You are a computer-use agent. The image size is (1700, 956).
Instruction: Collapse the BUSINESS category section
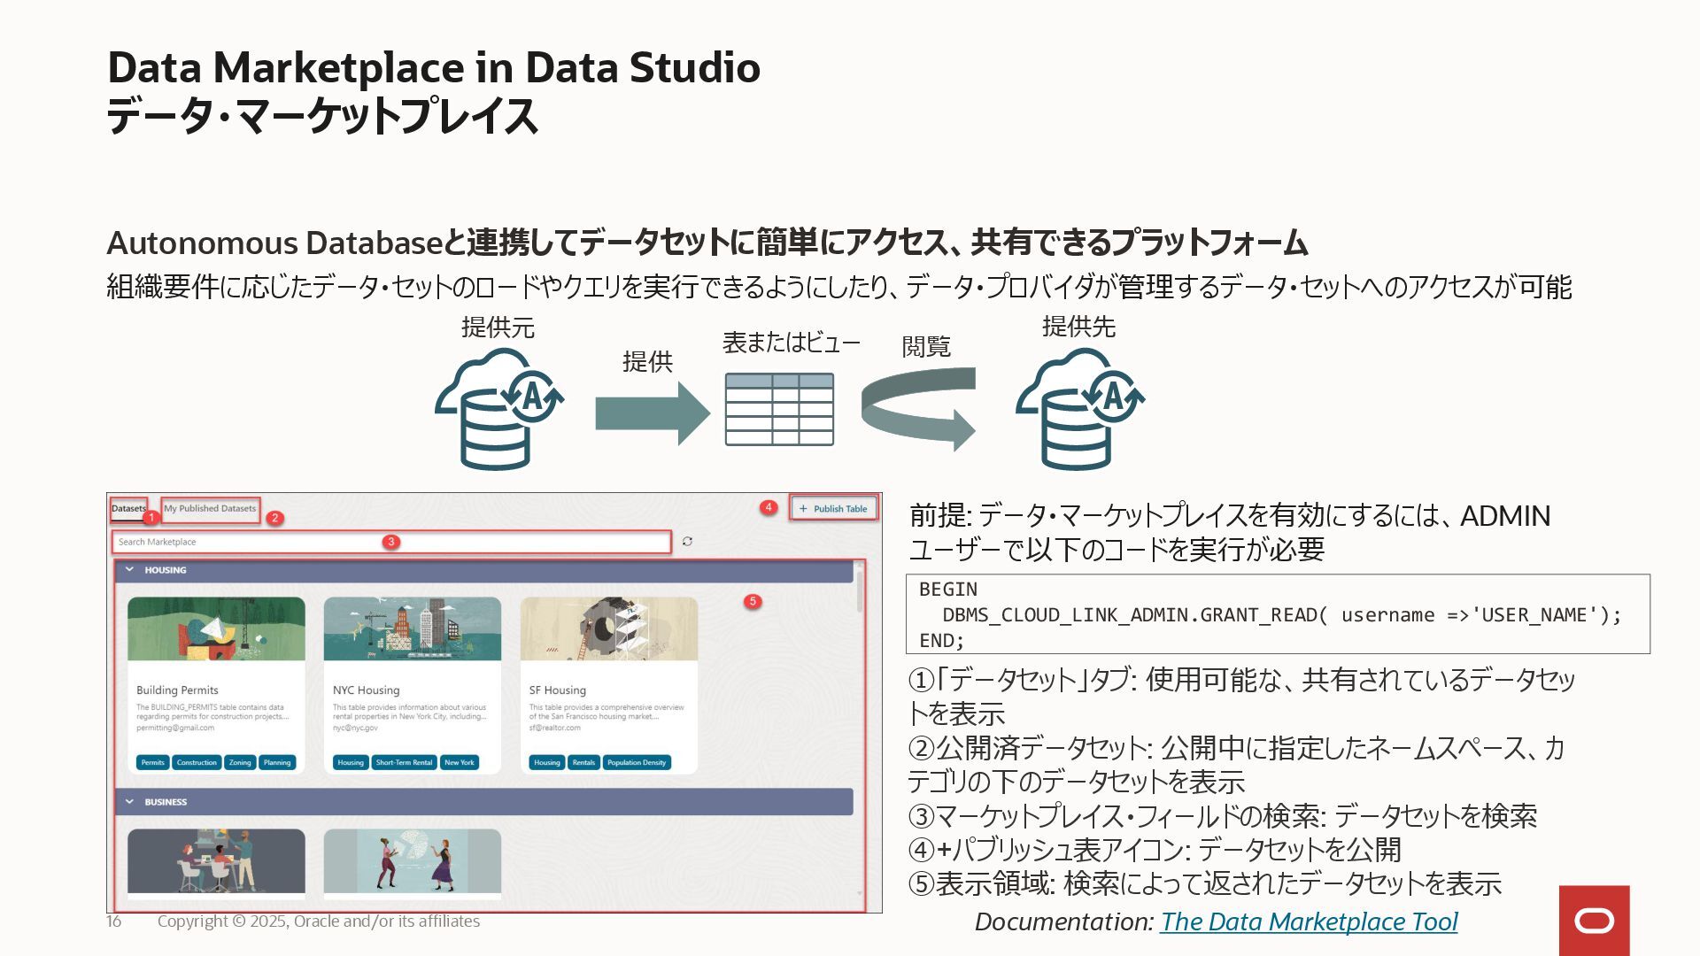130,802
